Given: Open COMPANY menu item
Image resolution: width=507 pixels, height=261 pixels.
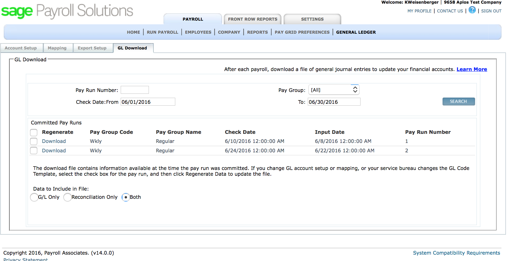Looking at the screenshot, I should (229, 32).
